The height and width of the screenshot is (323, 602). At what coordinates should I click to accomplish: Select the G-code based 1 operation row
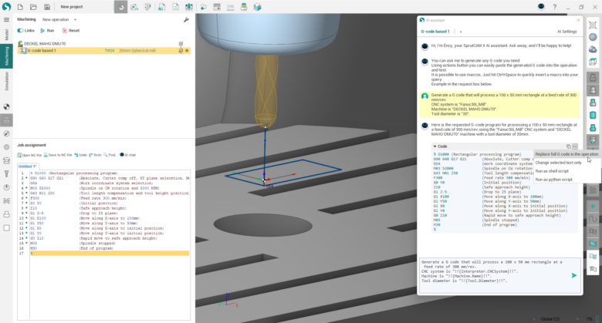pyautogui.click(x=103, y=51)
